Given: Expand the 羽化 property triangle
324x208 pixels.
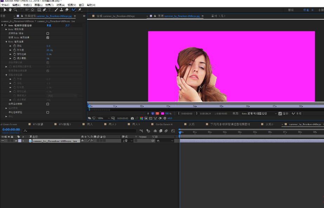Looking at the screenshot, I should (11, 46).
